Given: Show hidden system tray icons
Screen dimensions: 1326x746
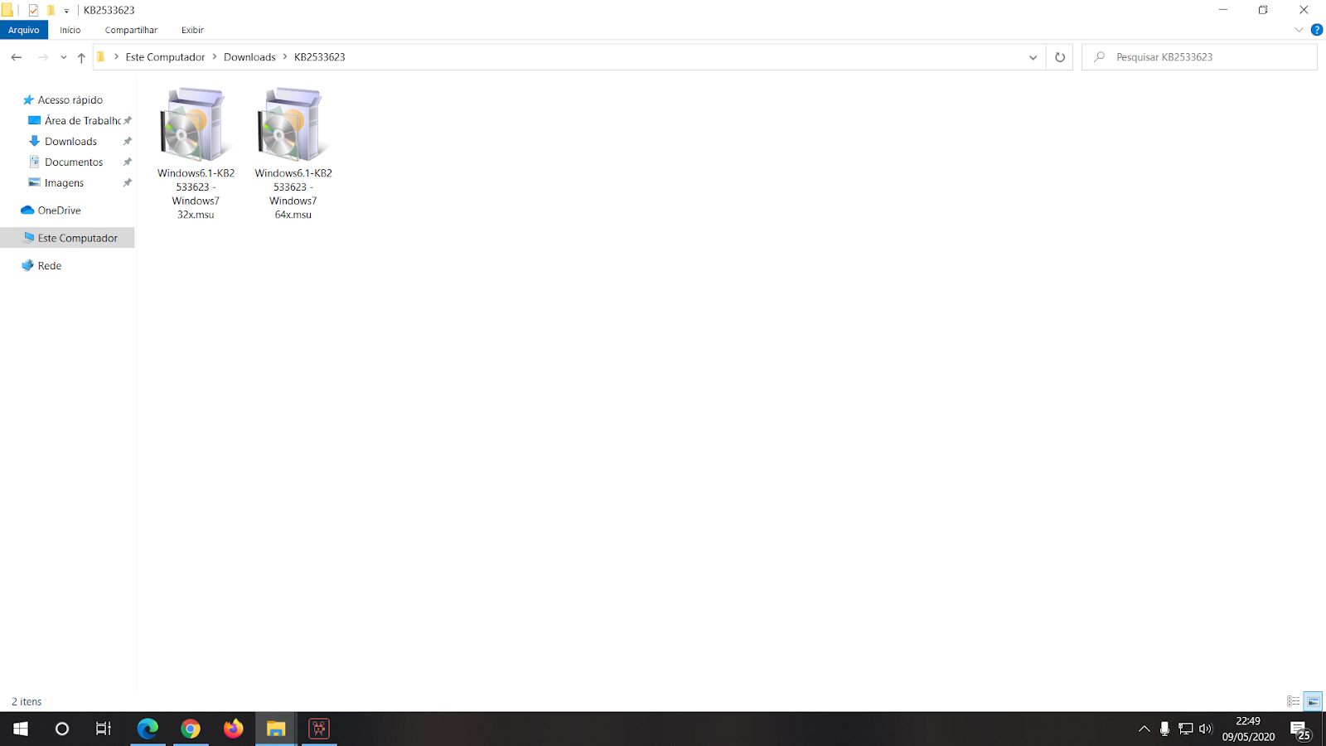Looking at the screenshot, I should pyautogui.click(x=1145, y=729).
